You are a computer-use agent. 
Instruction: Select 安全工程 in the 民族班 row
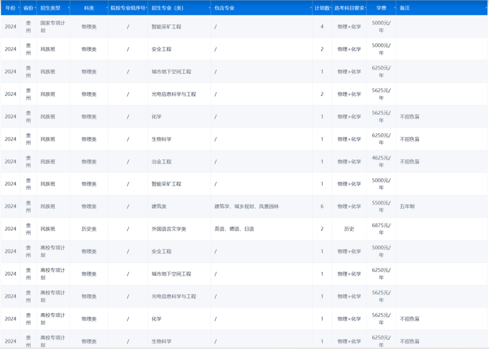[x=161, y=49]
